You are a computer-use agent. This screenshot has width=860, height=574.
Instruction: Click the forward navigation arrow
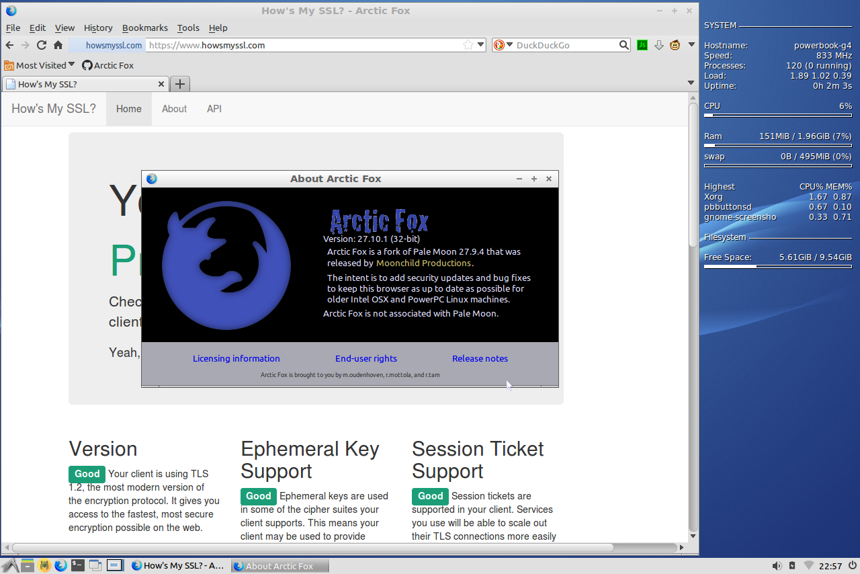(25, 45)
